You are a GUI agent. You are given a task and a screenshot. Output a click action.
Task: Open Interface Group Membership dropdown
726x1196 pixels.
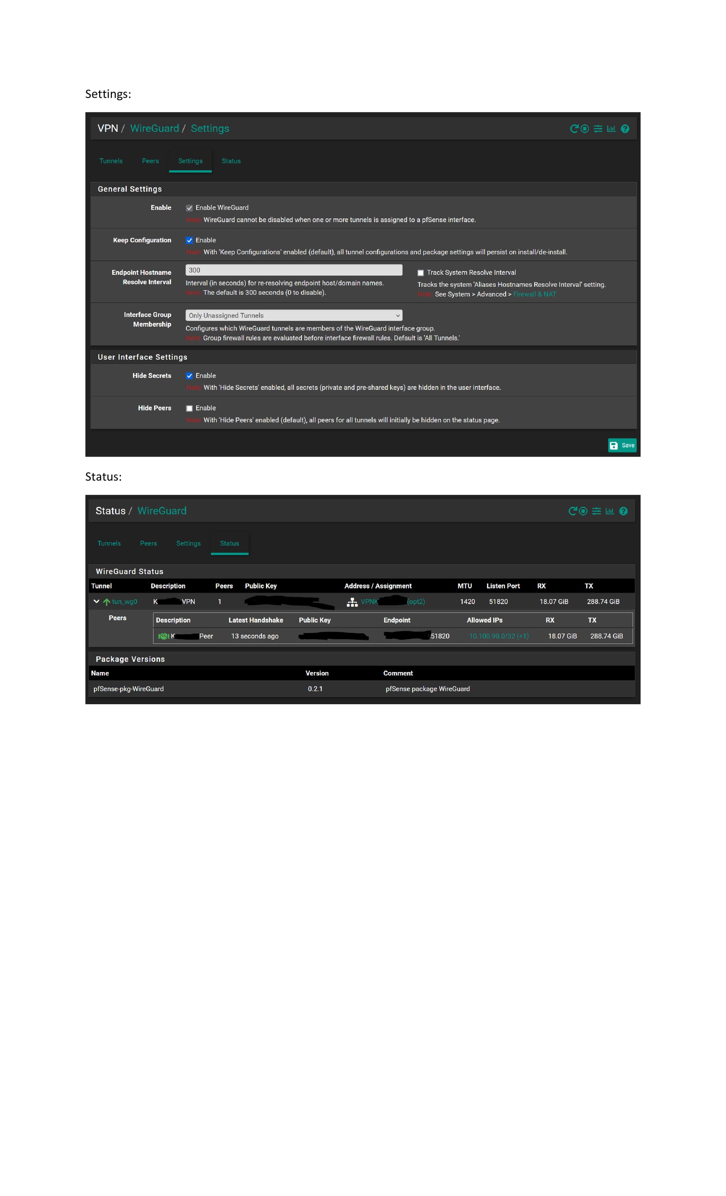293,315
